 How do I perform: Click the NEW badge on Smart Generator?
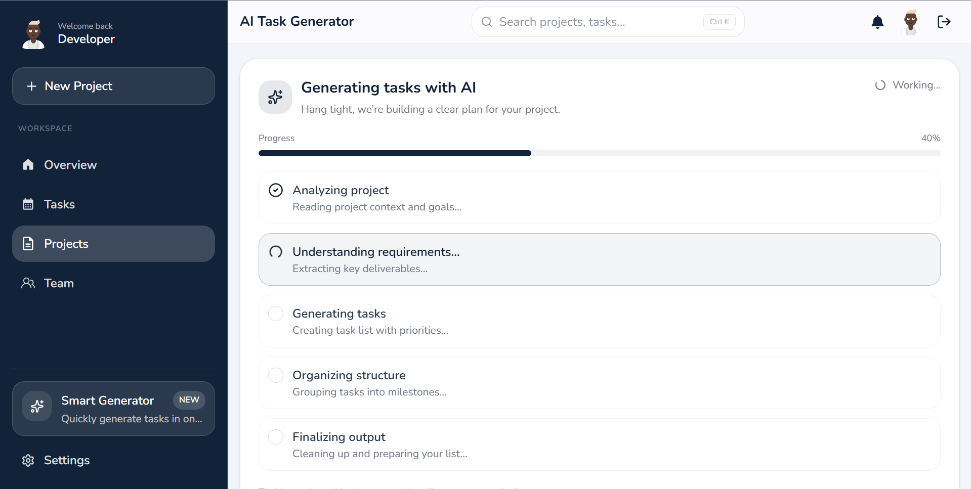click(189, 399)
